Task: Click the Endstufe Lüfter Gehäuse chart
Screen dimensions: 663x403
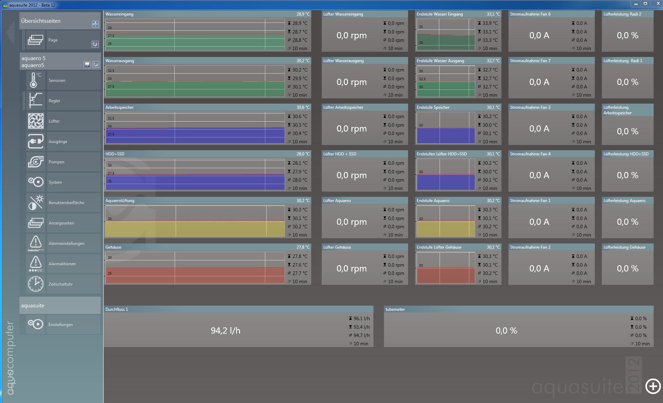Action: pyautogui.click(x=446, y=268)
